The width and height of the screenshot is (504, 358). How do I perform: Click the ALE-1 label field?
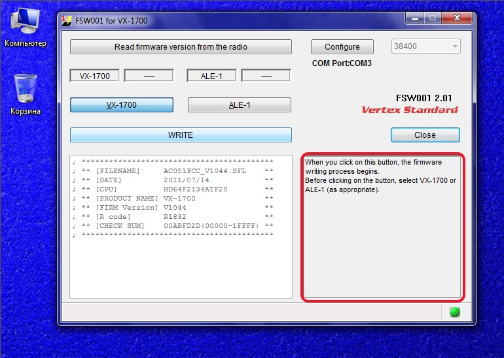[211, 76]
